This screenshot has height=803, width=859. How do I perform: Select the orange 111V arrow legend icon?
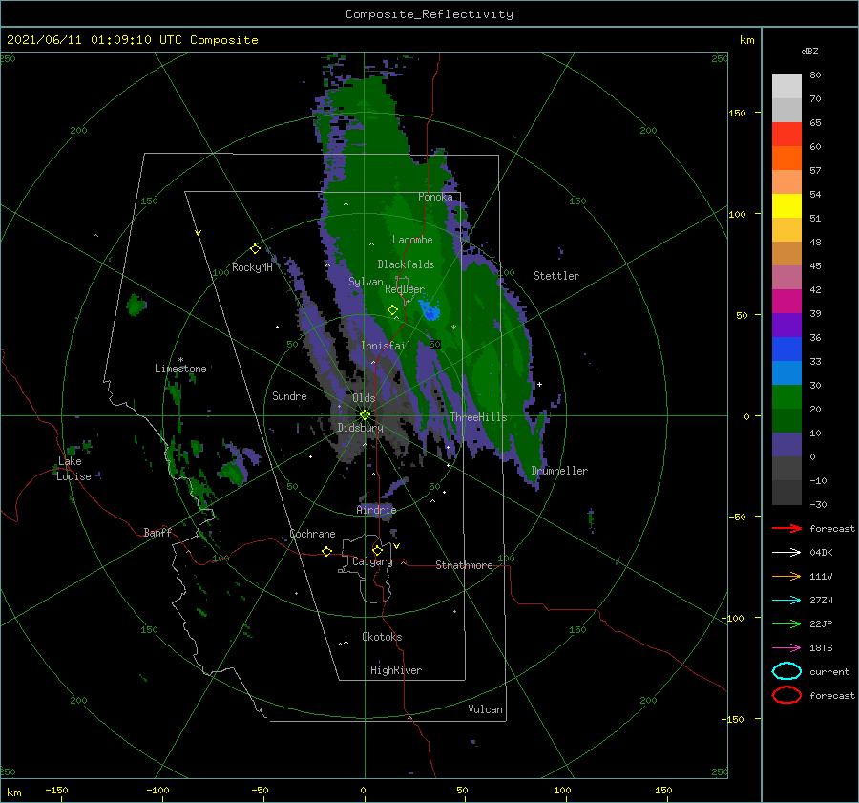point(786,576)
